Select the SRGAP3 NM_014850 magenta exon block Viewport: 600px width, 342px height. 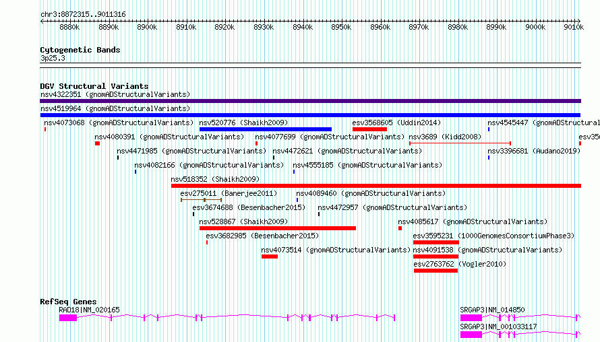[471, 318]
